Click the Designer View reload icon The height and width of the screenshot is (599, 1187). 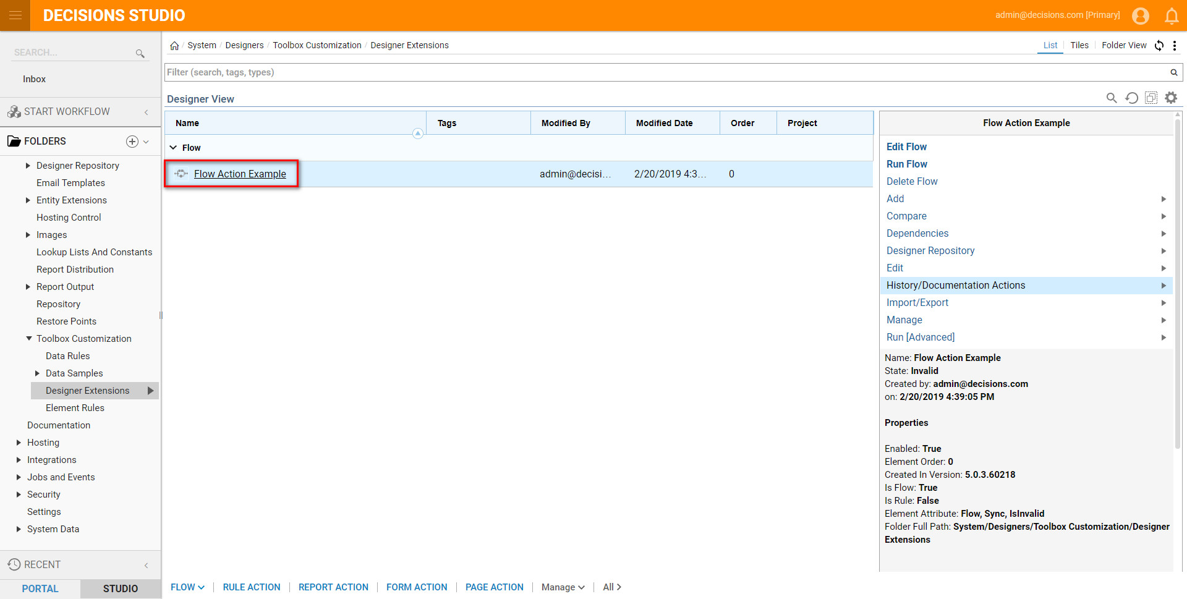pyautogui.click(x=1131, y=98)
